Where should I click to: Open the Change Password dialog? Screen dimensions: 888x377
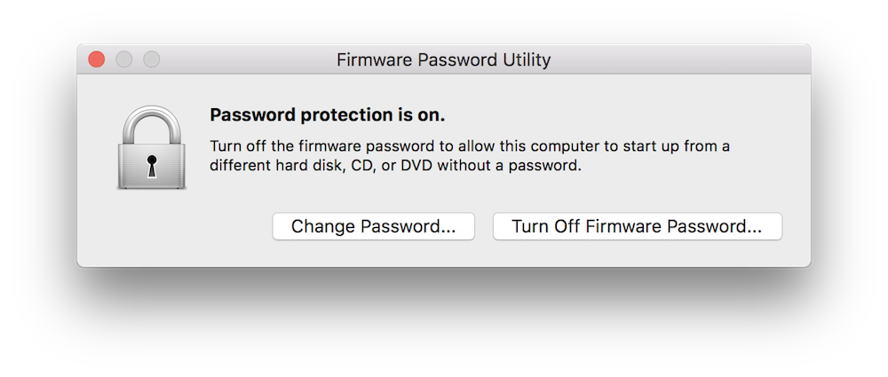point(373,226)
